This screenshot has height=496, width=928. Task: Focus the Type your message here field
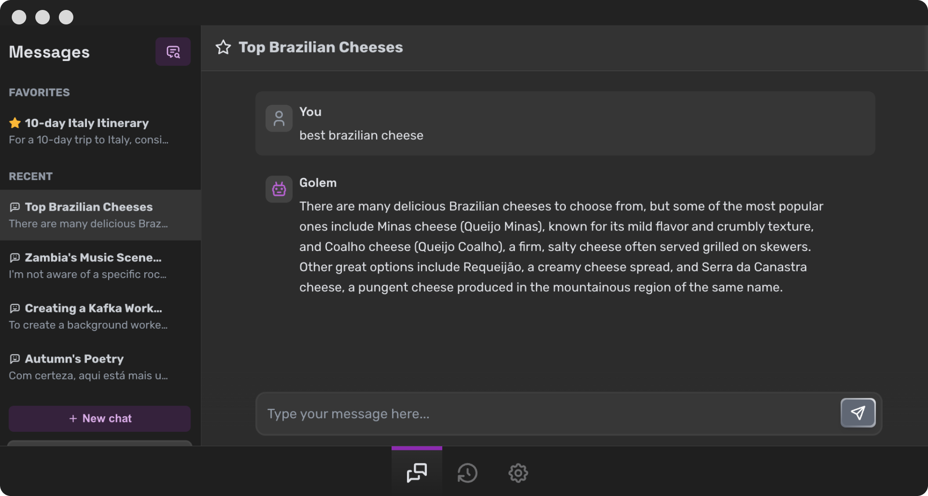[548, 414]
